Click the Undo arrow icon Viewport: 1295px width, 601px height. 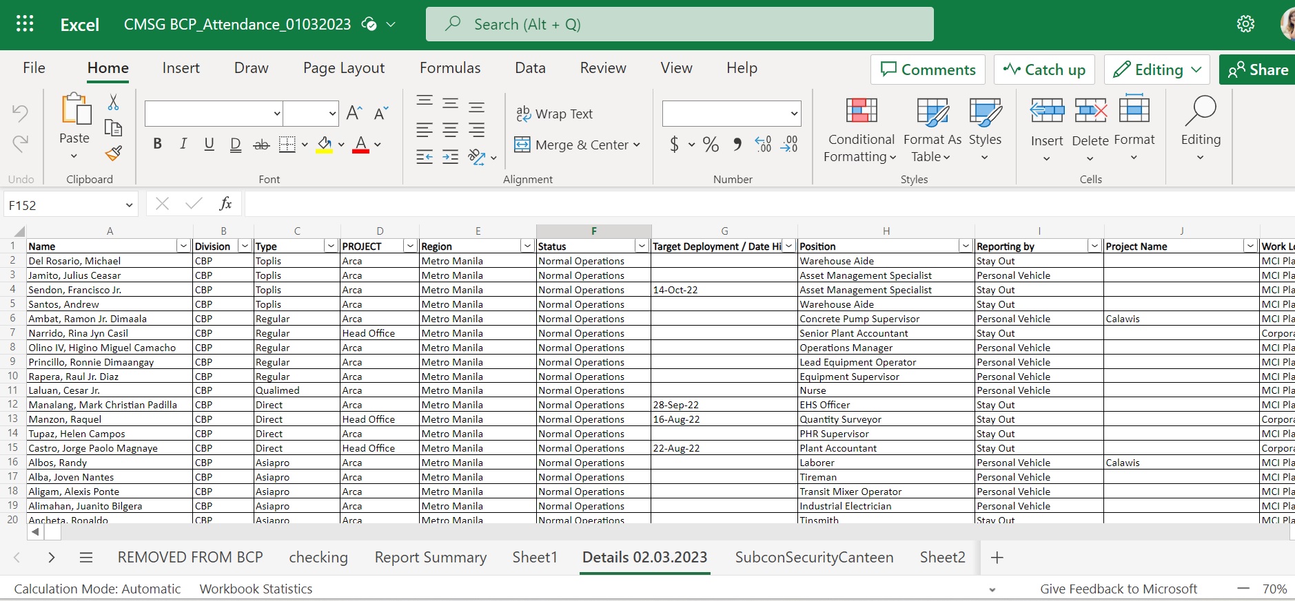(x=20, y=113)
